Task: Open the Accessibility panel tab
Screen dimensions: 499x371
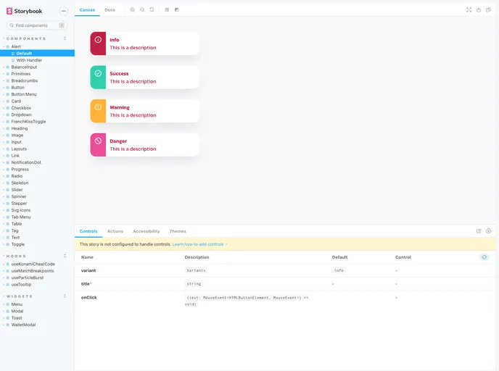Action: click(146, 231)
